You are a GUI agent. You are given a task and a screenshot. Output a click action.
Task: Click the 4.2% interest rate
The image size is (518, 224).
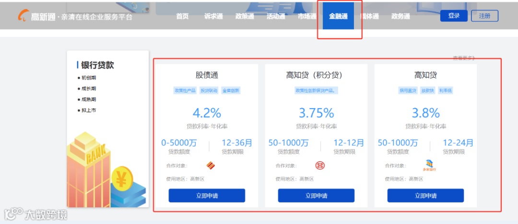click(207, 113)
